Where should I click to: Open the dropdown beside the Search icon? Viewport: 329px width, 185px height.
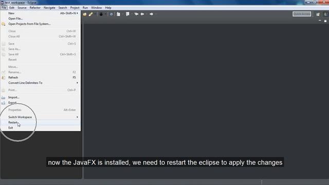[95, 14]
